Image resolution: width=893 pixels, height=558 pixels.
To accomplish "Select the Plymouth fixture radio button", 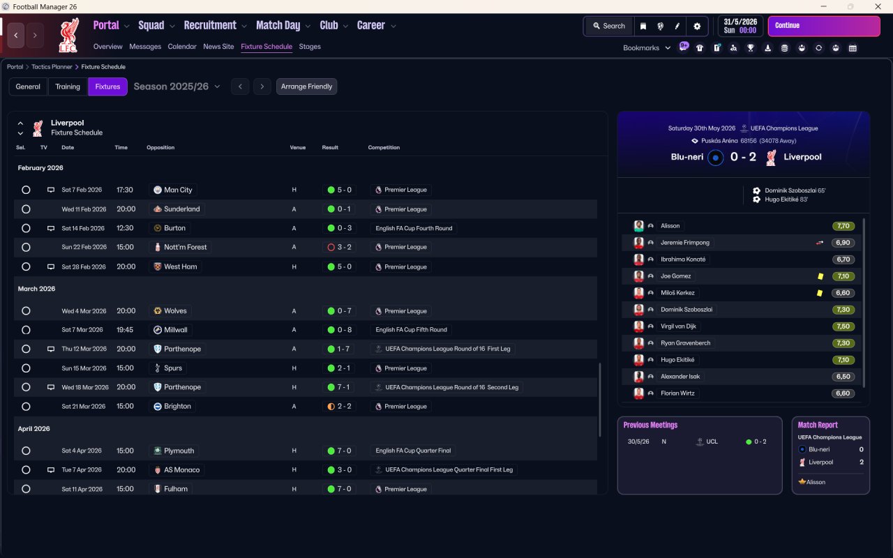I will coord(26,451).
